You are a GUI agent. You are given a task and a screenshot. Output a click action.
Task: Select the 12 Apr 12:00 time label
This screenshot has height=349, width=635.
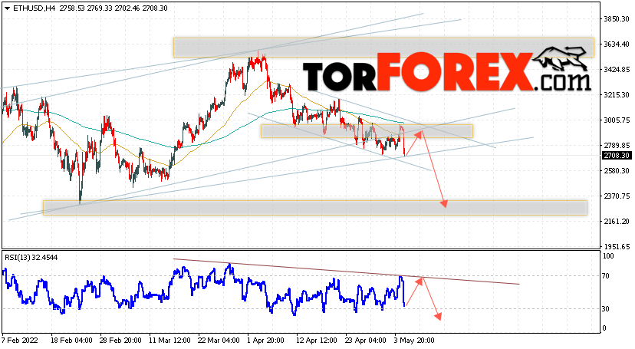pyautogui.click(x=317, y=341)
